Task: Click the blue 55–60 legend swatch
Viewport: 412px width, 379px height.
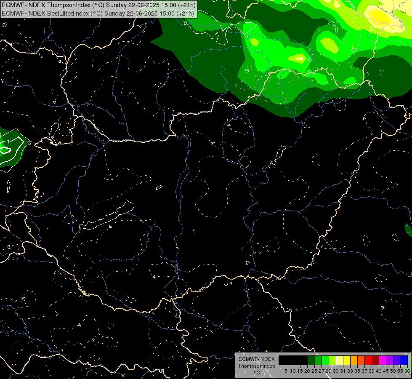Action: pyautogui.click(x=404, y=360)
